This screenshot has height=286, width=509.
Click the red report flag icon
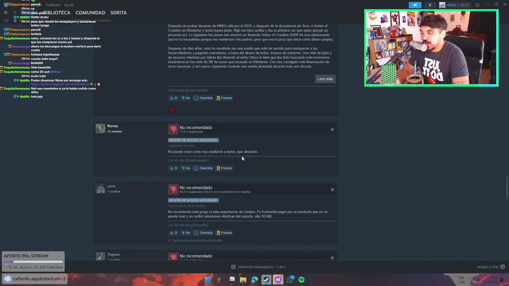click(x=172, y=110)
